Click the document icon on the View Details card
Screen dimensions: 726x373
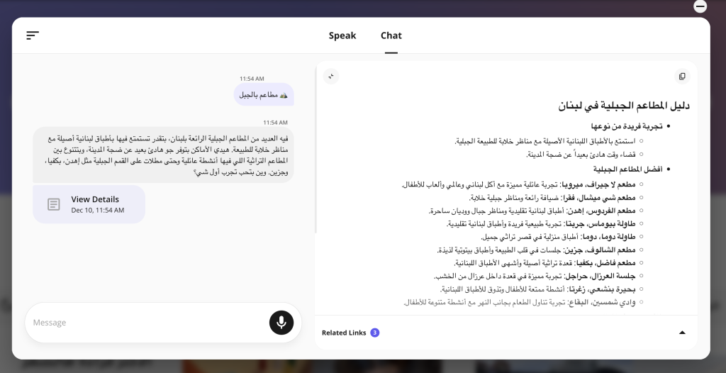pyautogui.click(x=54, y=204)
